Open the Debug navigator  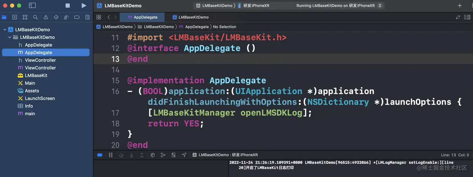pos(67,17)
